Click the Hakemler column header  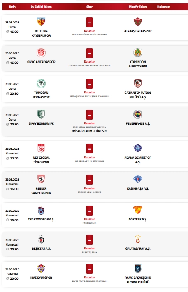(164, 7)
